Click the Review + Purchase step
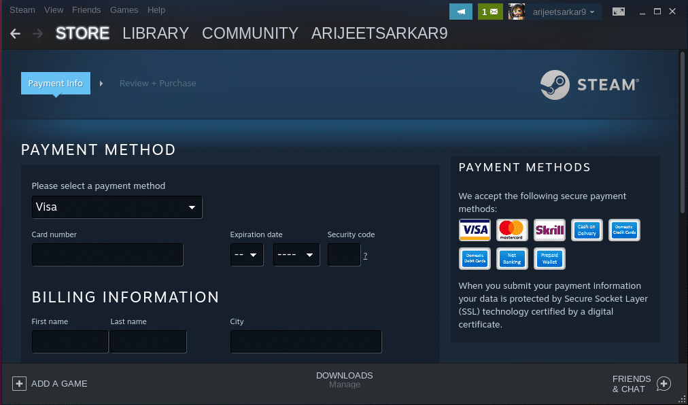Viewport: 688px width, 405px height. (158, 84)
